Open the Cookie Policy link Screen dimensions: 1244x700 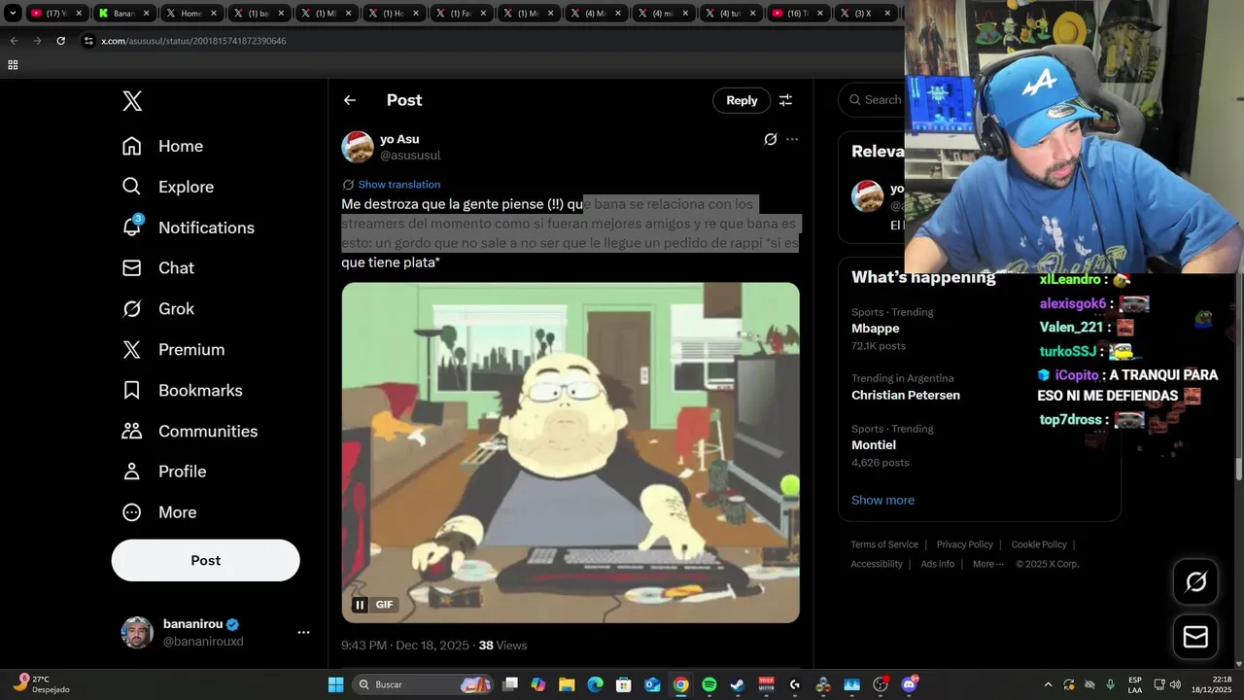[x=1039, y=544]
